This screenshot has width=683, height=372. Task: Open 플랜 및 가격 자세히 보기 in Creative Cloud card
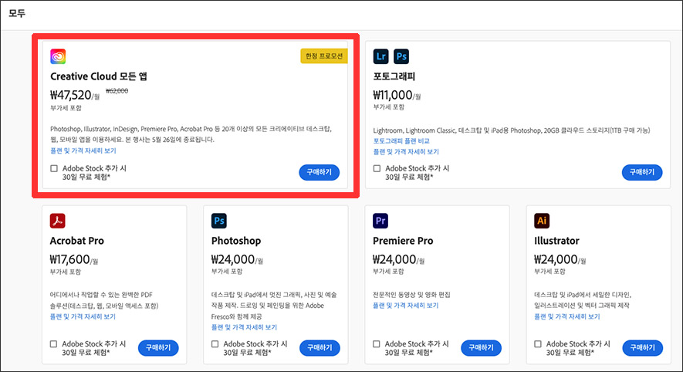83,150
